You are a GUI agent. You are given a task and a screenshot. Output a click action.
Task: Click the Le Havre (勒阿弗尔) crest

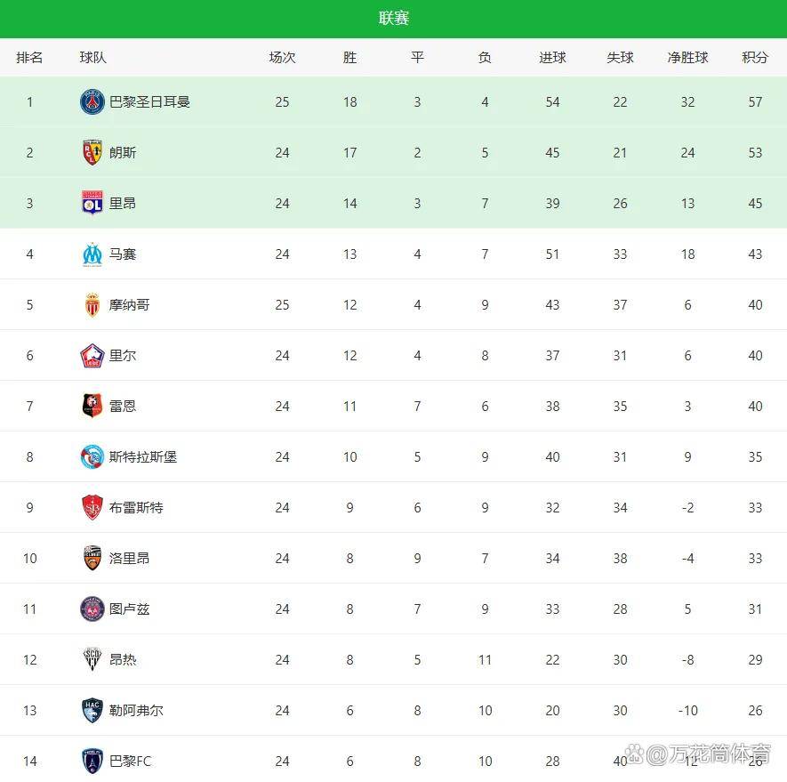92,711
